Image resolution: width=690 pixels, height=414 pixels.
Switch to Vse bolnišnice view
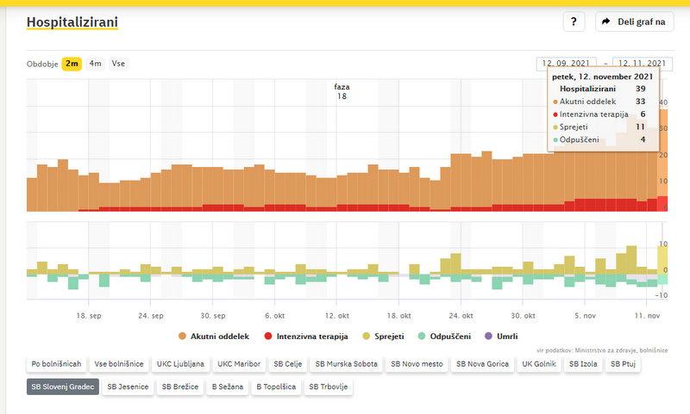(x=119, y=364)
